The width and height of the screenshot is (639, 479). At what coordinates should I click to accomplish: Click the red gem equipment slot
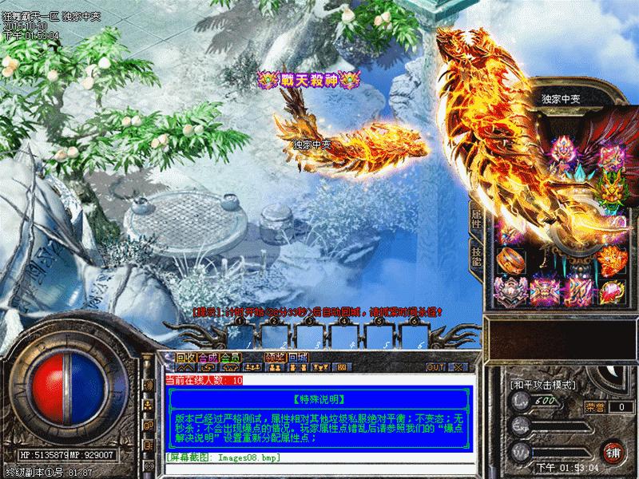613,292
